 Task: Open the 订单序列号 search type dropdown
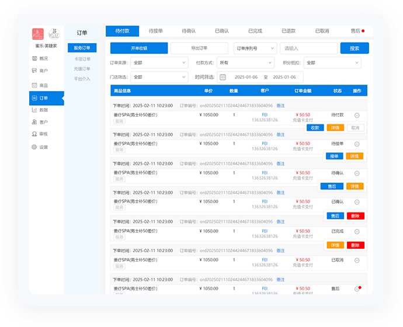coord(255,48)
